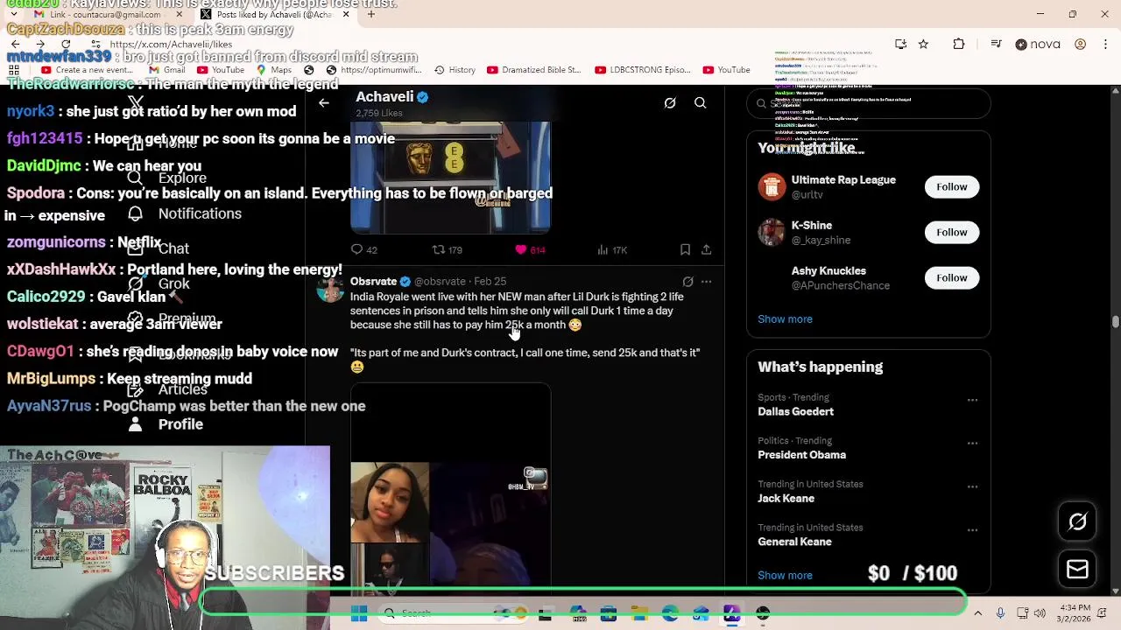Open the President Obama trending topic
The image size is (1121, 630).
[x=801, y=455]
